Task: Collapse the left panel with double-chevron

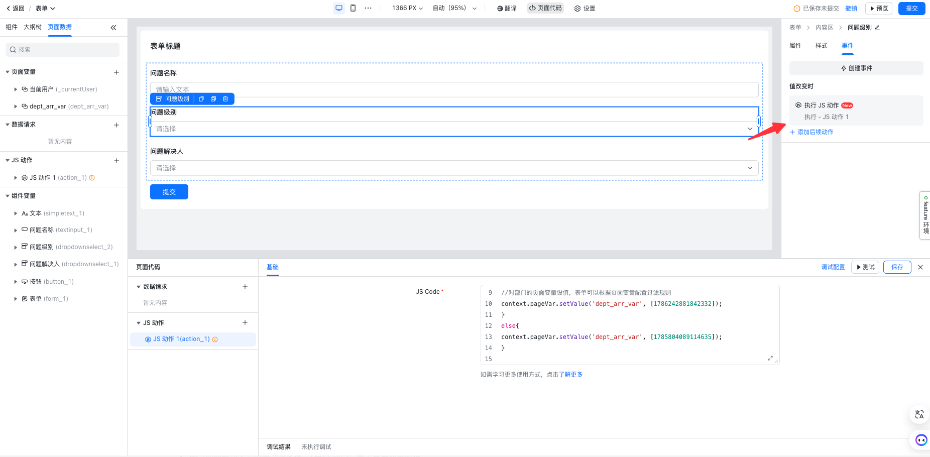Action: point(113,28)
